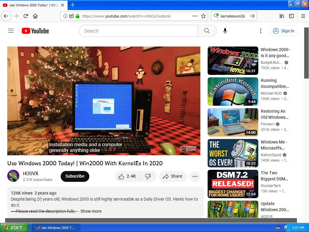Open 'Restoring An Old Windows' thumbnail
Screen dimensions: 309x232
click(x=233, y=122)
